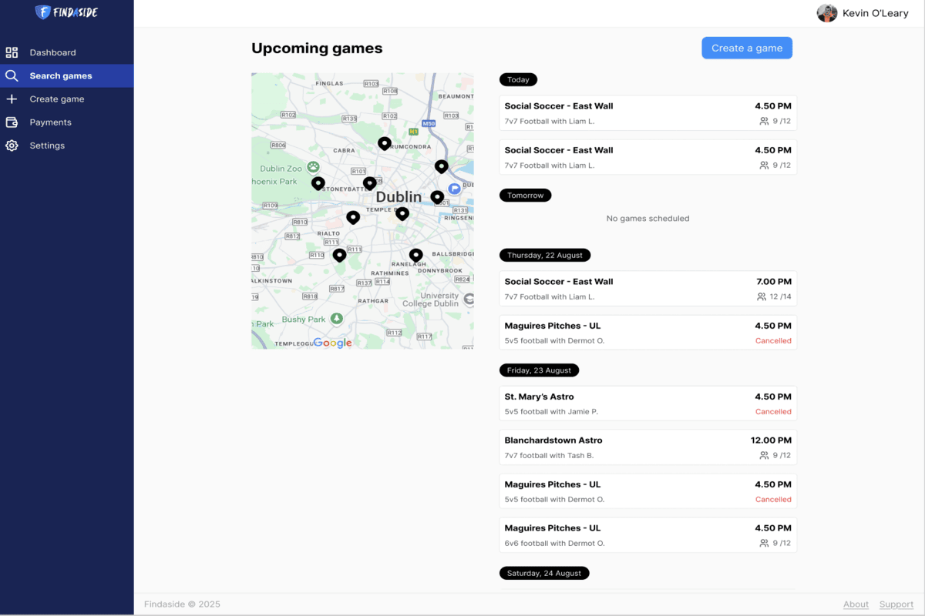
Task: Click the Today date badge
Action: (518, 80)
